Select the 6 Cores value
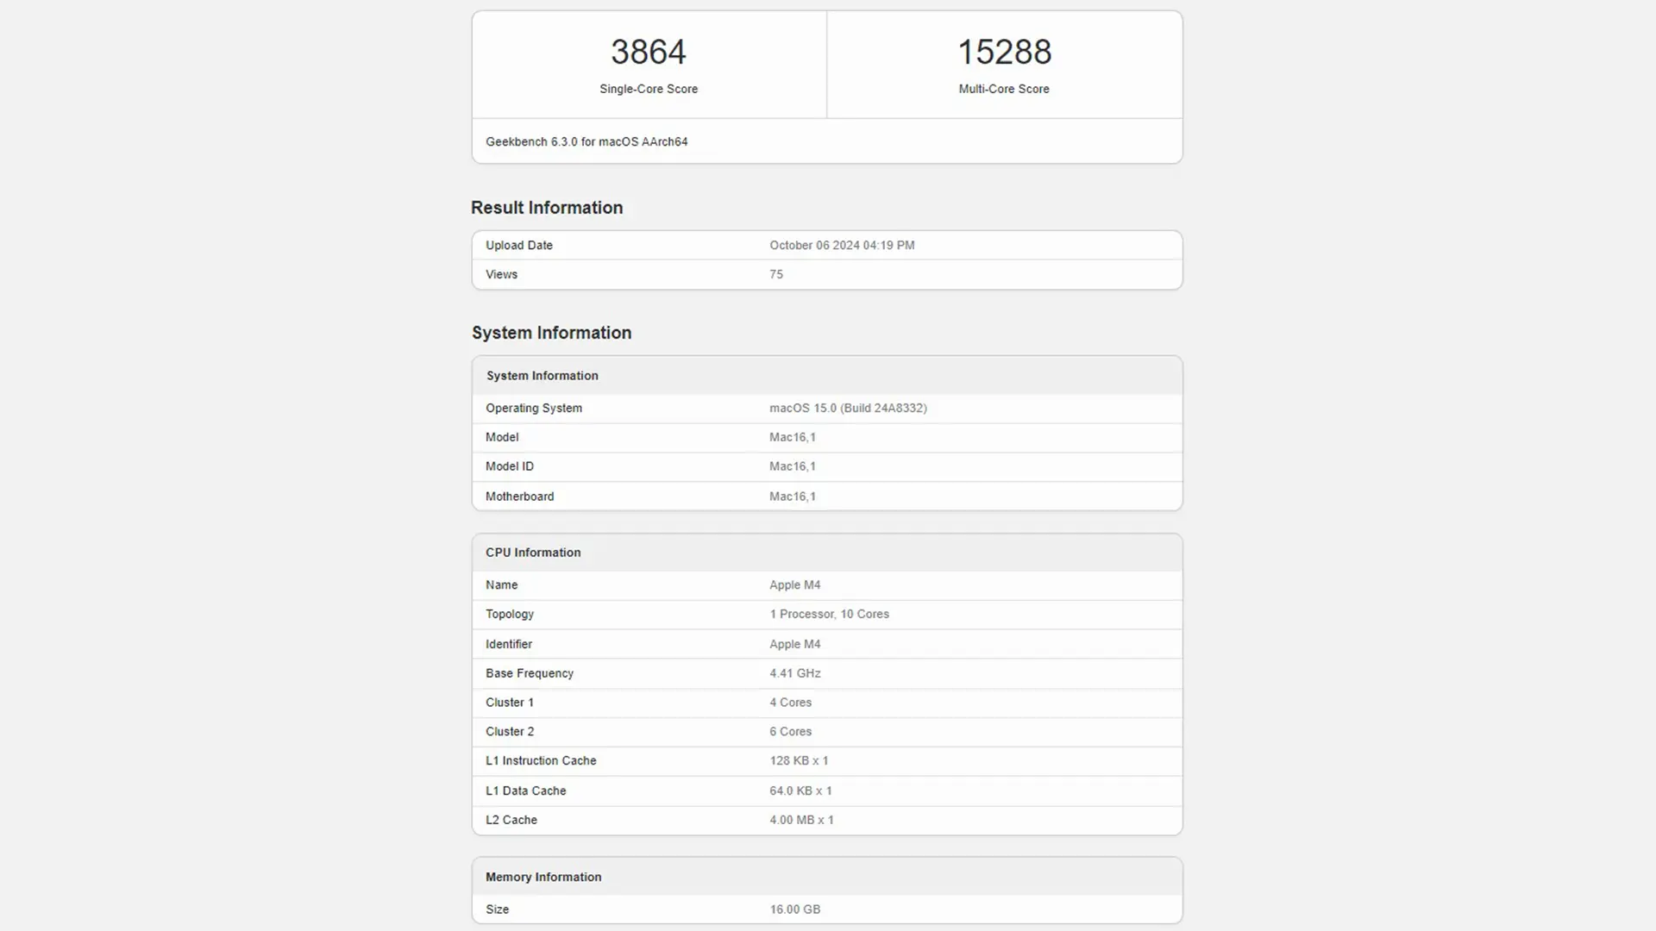 click(791, 732)
